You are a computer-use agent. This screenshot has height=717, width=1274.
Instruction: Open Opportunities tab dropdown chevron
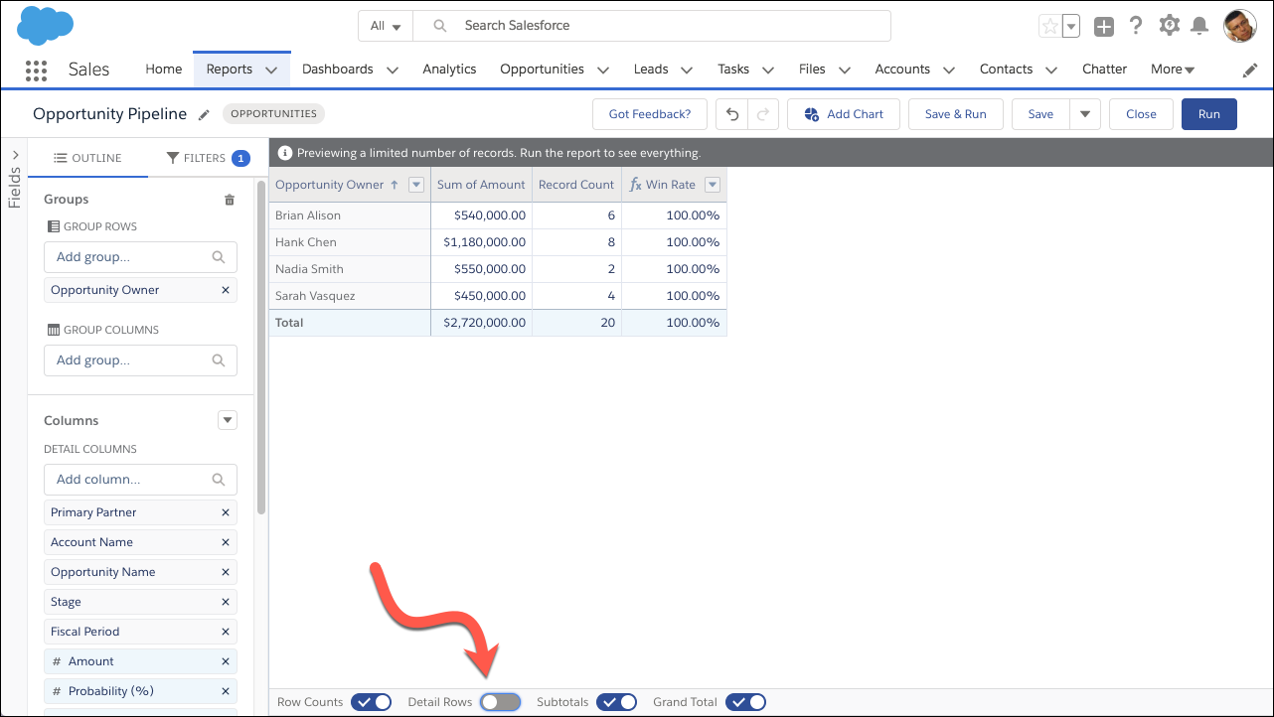point(603,71)
